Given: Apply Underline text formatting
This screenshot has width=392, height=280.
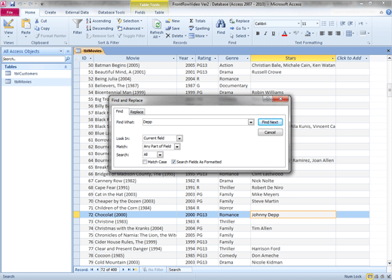Looking at the screenshot, I should tap(274, 33).
